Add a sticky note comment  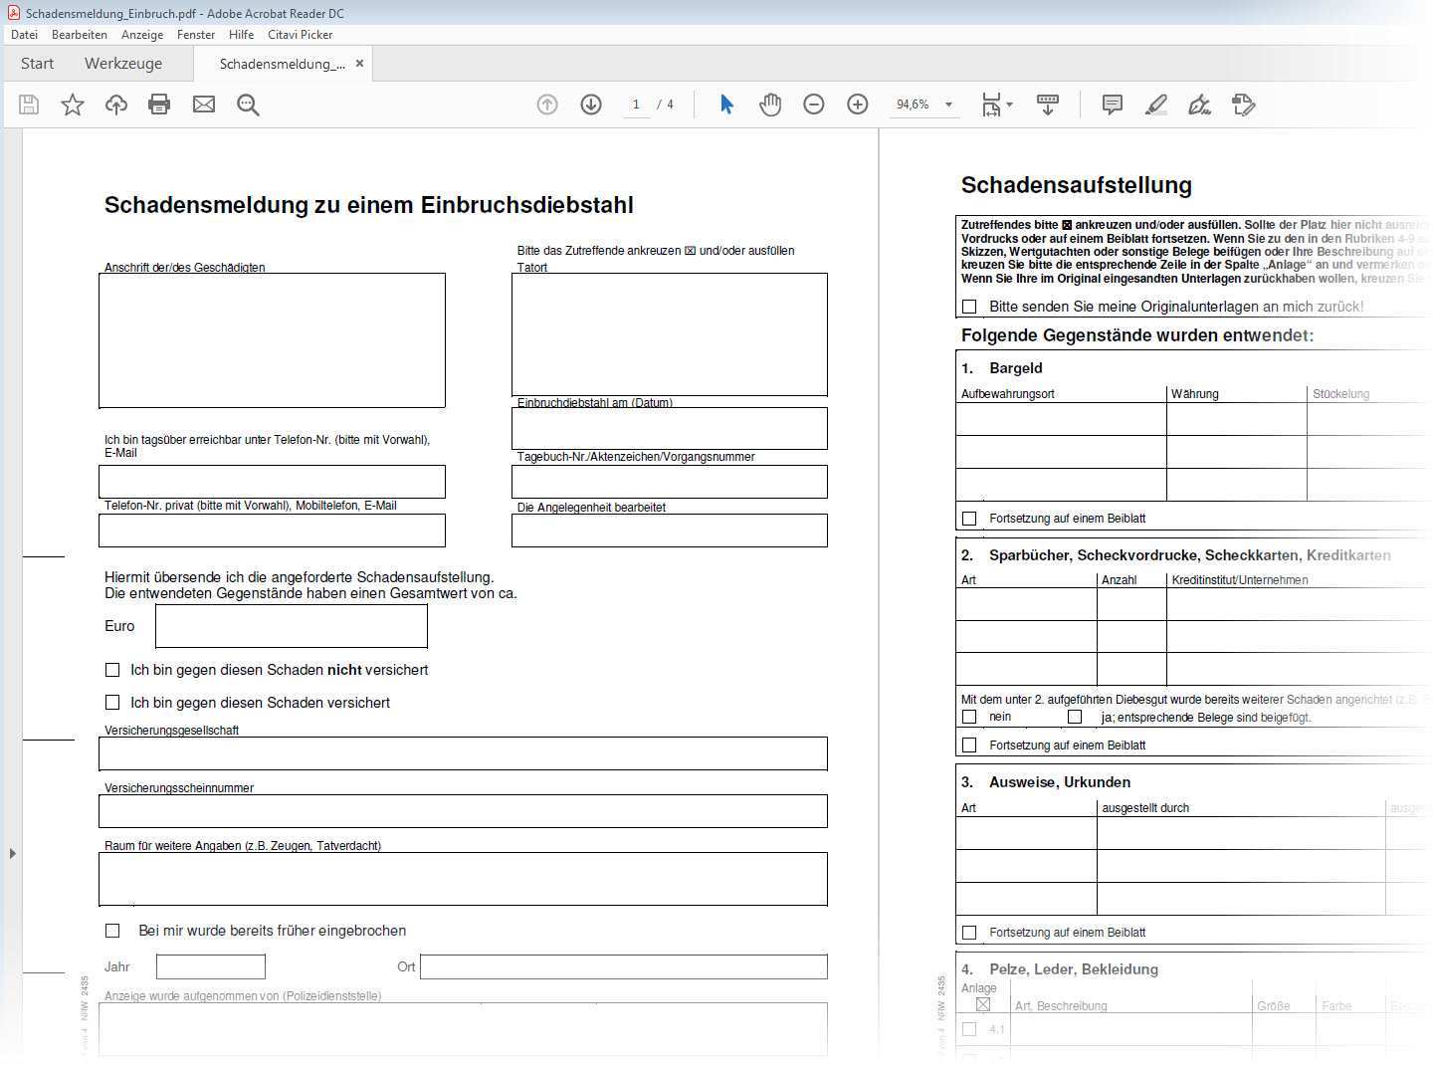pyautogui.click(x=1113, y=105)
